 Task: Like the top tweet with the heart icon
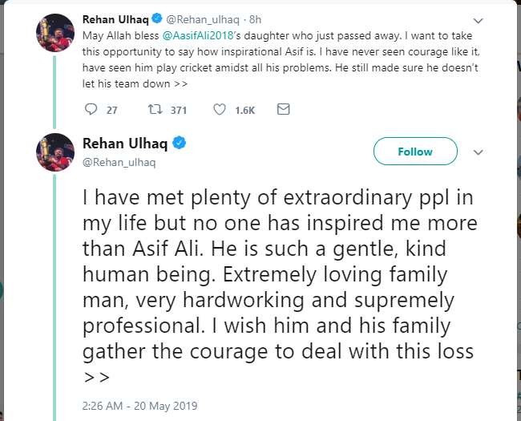pos(219,110)
